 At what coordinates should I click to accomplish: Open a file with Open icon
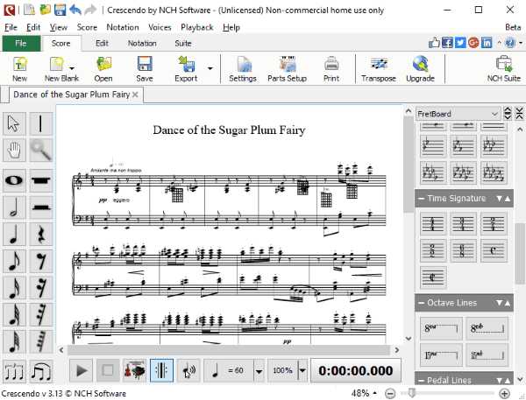tap(103, 68)
